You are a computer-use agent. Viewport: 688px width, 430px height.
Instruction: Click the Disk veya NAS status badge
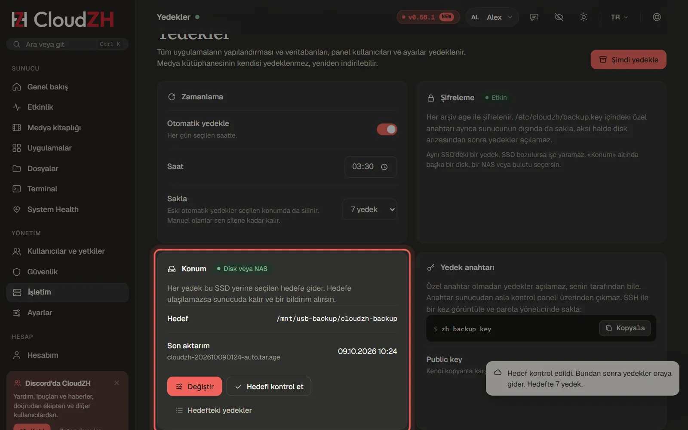(242, 269)
